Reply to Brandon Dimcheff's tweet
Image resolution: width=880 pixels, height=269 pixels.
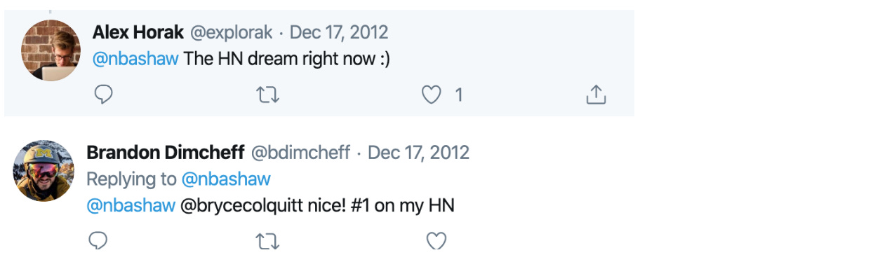[x=98, y=242]
